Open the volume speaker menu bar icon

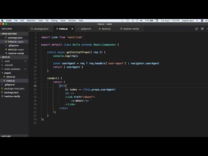coord(142,21)
